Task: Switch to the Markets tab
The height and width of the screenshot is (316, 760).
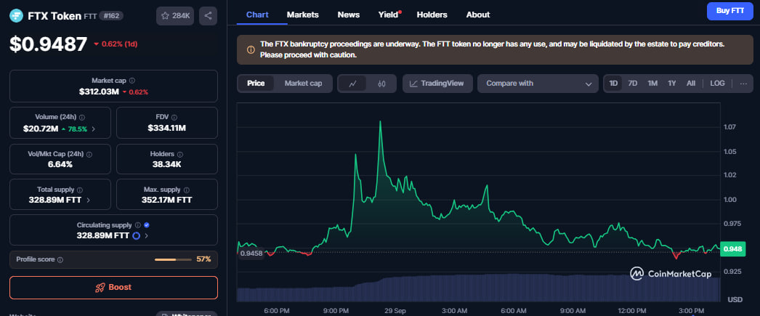Action: pos(302,15)
